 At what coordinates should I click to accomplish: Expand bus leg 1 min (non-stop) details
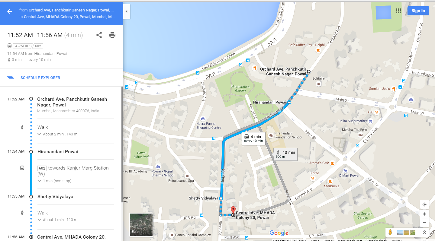pos(54,181)
